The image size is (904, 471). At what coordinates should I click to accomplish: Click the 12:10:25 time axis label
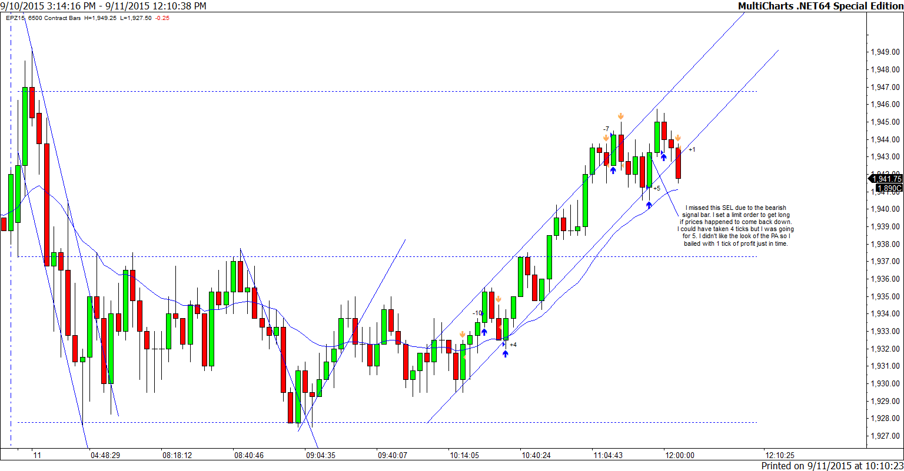tap(780, 455)
